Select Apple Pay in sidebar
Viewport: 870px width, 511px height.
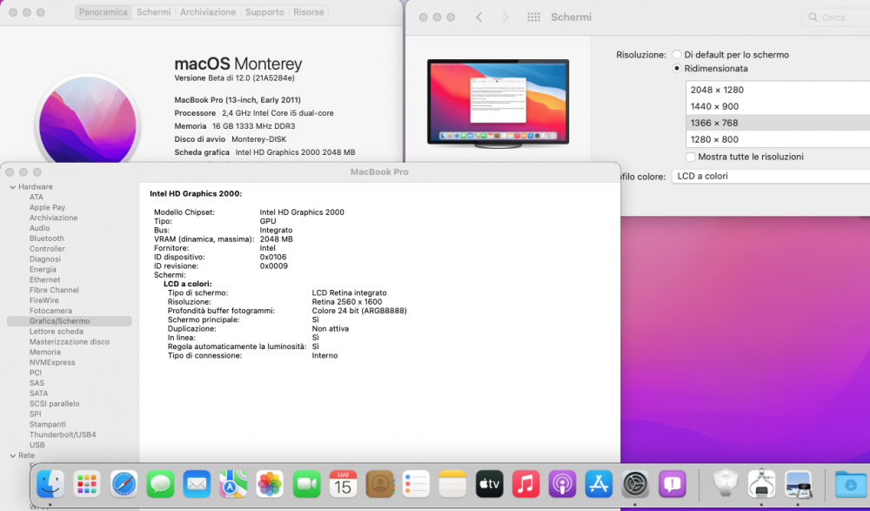[47, 207]
